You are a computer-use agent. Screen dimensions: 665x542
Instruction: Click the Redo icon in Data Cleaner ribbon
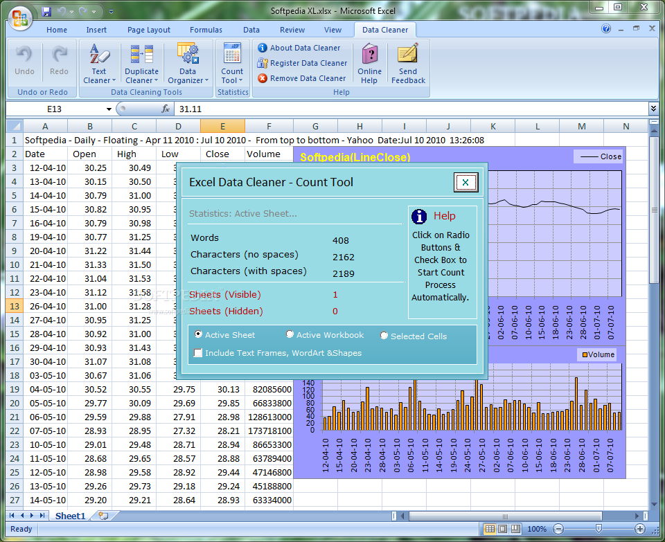59,61
